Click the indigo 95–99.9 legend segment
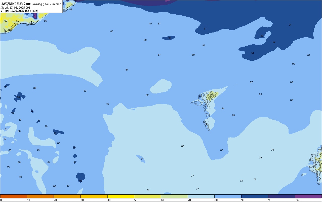 [x=281, y=196]
